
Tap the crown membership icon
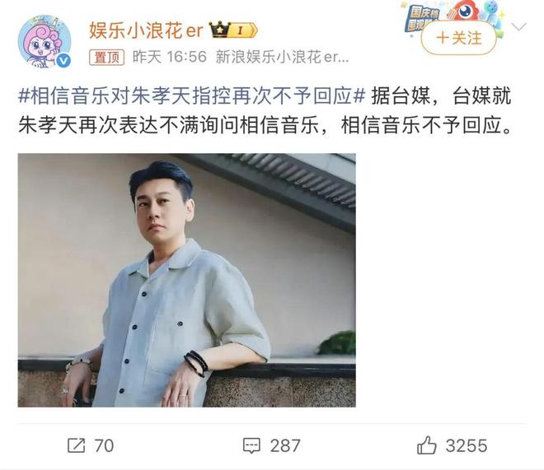coord(219,30)
